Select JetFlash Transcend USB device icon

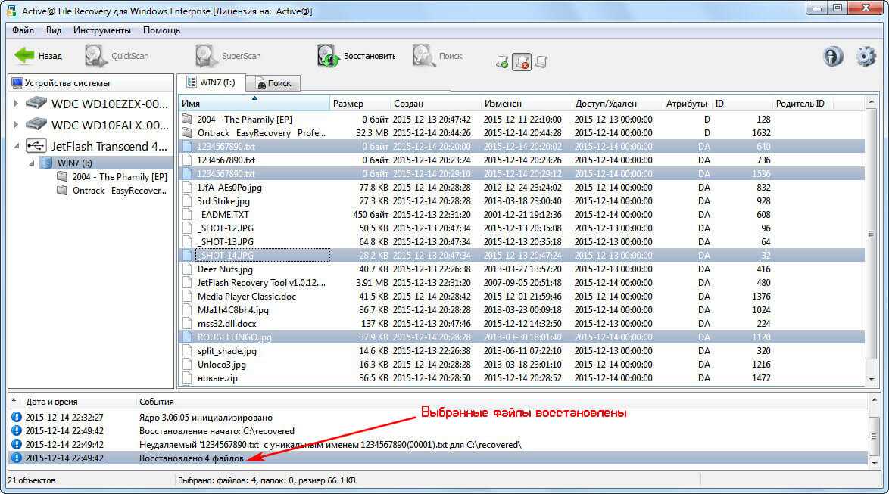[x=36, y=145]
